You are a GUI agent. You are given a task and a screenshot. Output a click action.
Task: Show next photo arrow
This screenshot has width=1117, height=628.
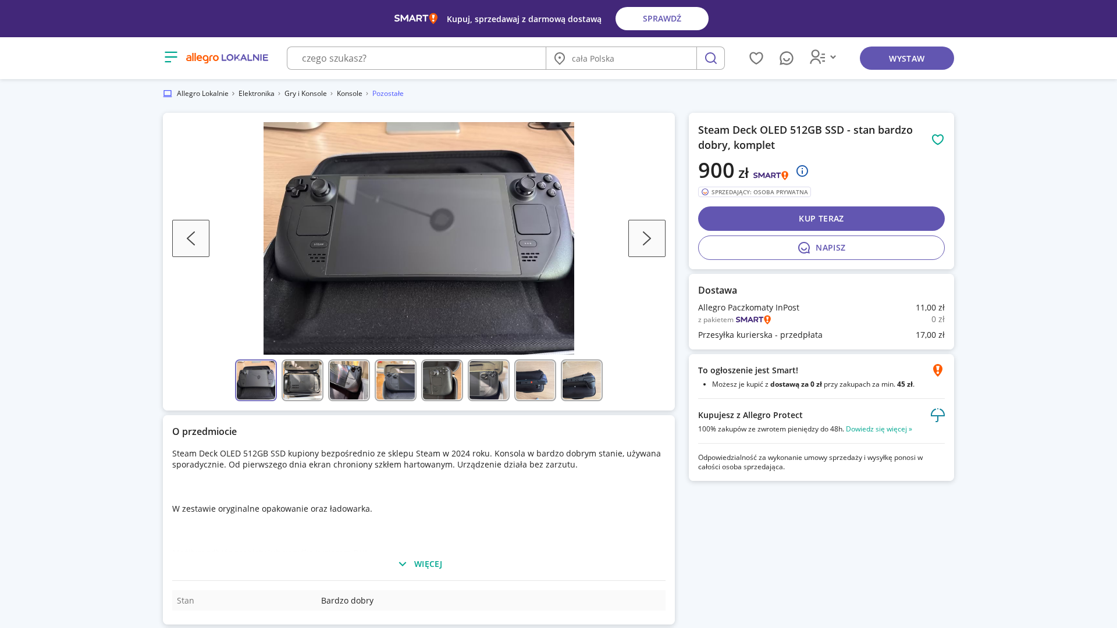[x=647, y=238]
